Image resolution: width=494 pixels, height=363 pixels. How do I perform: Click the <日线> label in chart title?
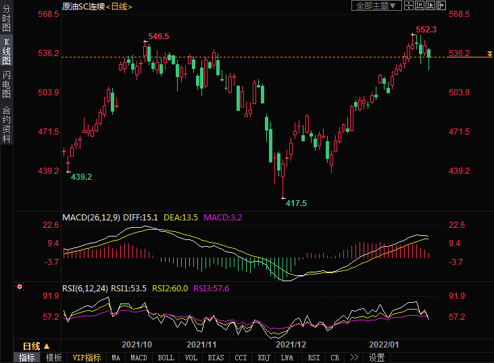119,6
